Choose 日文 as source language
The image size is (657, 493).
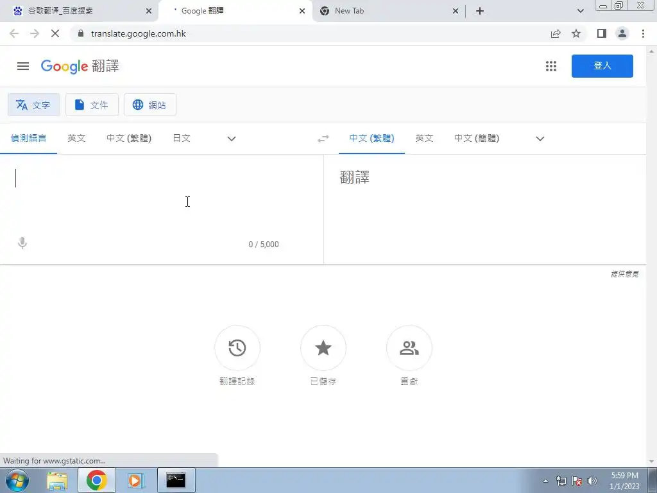(182, 139)
